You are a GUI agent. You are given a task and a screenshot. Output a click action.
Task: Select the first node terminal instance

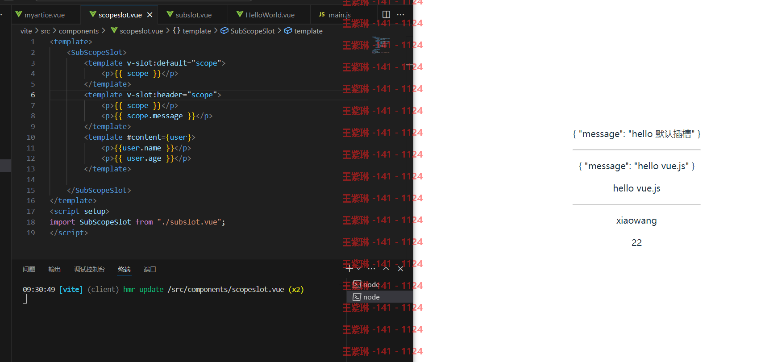pos(379,284)
